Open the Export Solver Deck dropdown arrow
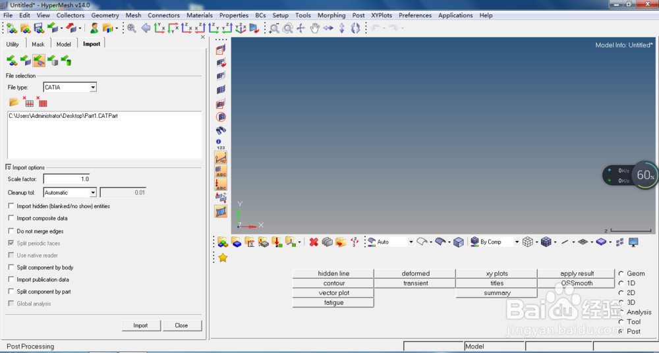This screenshot has height=353, width=659. [x=80, y=28]
